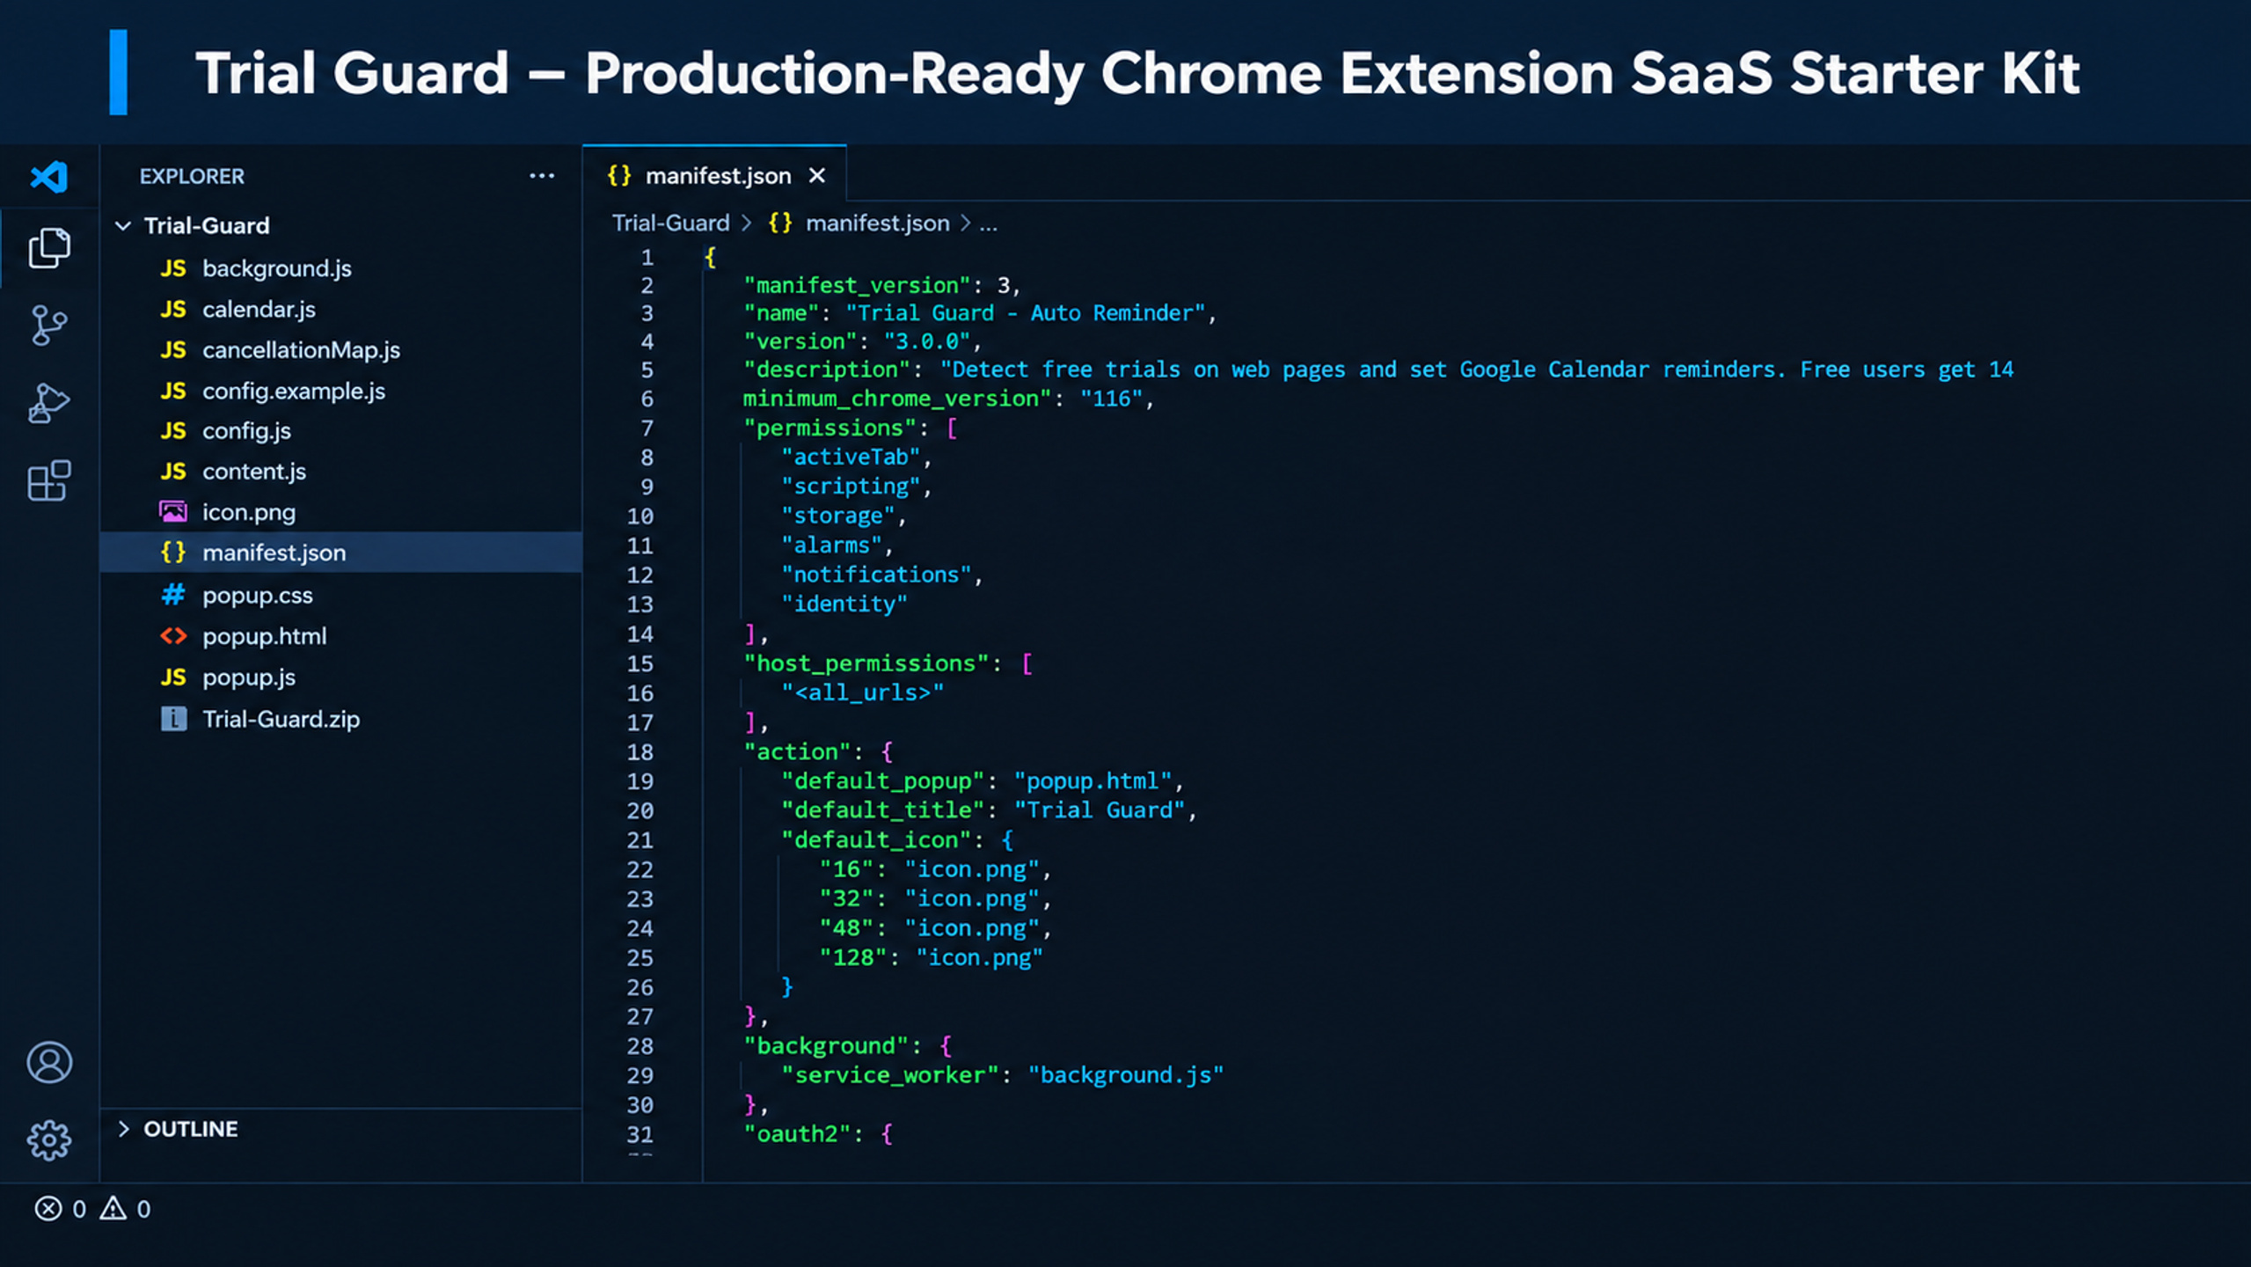Open Manage gear icon
Viewport: 2251px width, 1267px height.
point(49,1140)
